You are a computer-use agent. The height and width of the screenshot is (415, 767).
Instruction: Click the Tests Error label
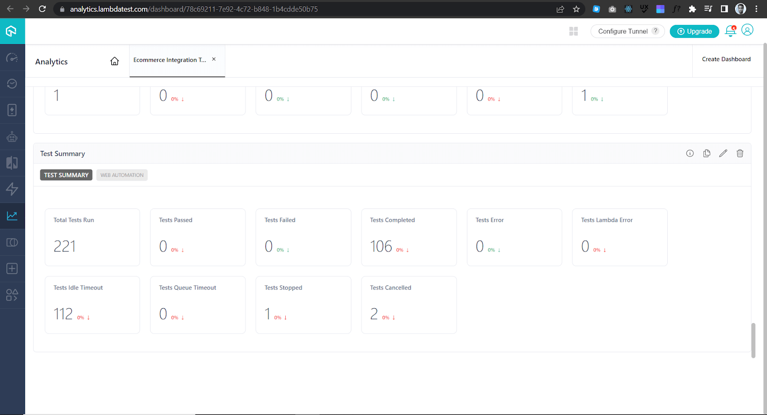coord(489,220)
